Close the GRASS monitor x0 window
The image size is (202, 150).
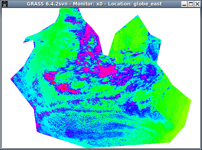tap(197, 4)
